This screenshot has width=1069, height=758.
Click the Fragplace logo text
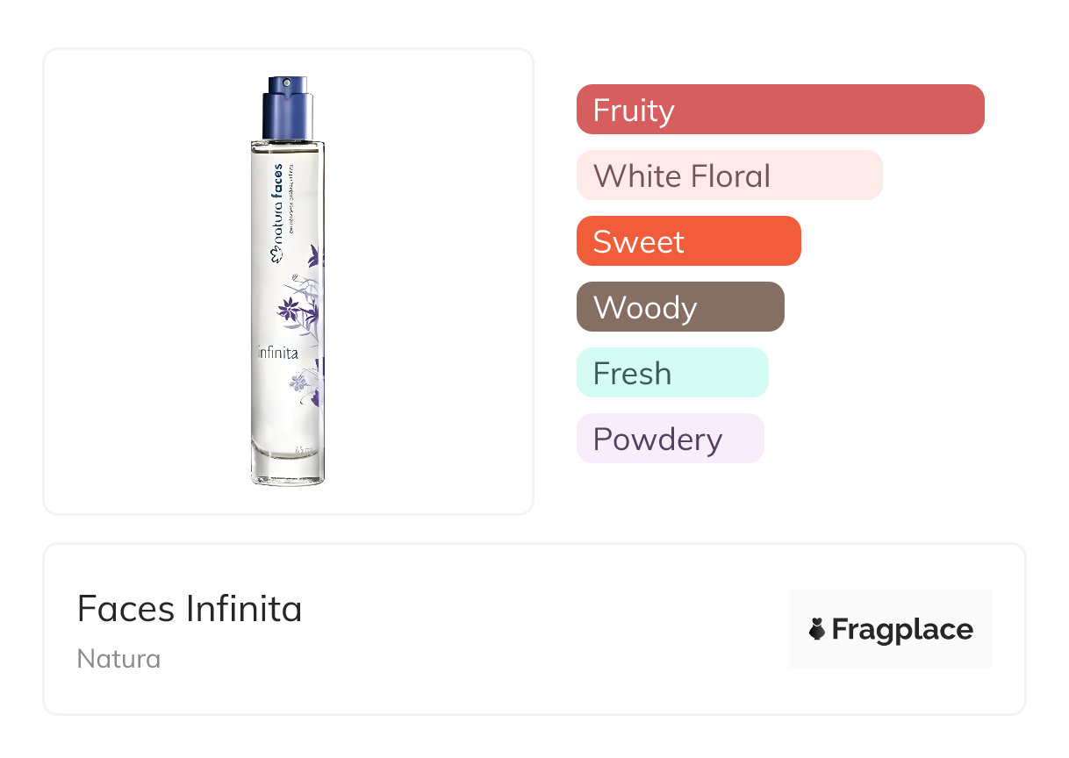[x=902, y=629]
